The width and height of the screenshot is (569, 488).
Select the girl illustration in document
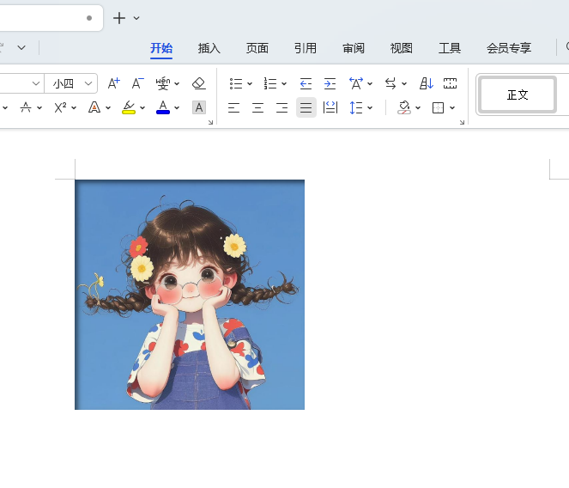(190, 295)
